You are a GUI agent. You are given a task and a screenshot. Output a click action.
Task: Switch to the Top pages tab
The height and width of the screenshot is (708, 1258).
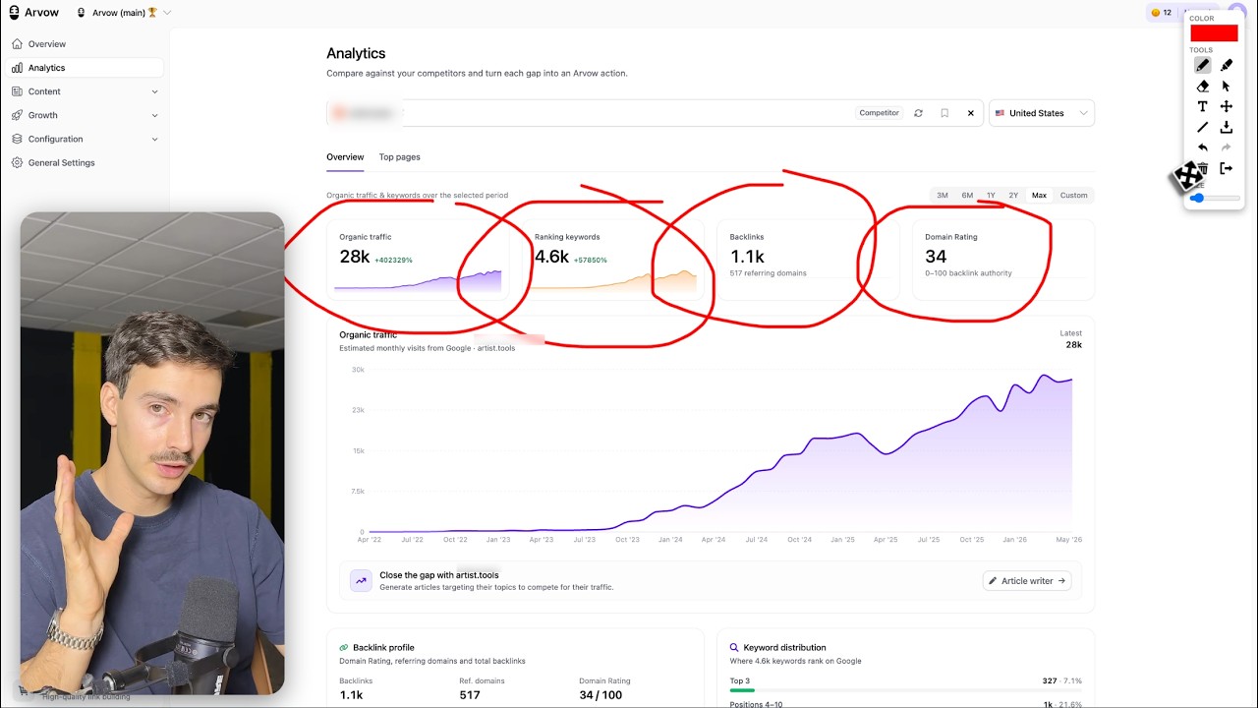pyautogui.click(x=399, y=157)
